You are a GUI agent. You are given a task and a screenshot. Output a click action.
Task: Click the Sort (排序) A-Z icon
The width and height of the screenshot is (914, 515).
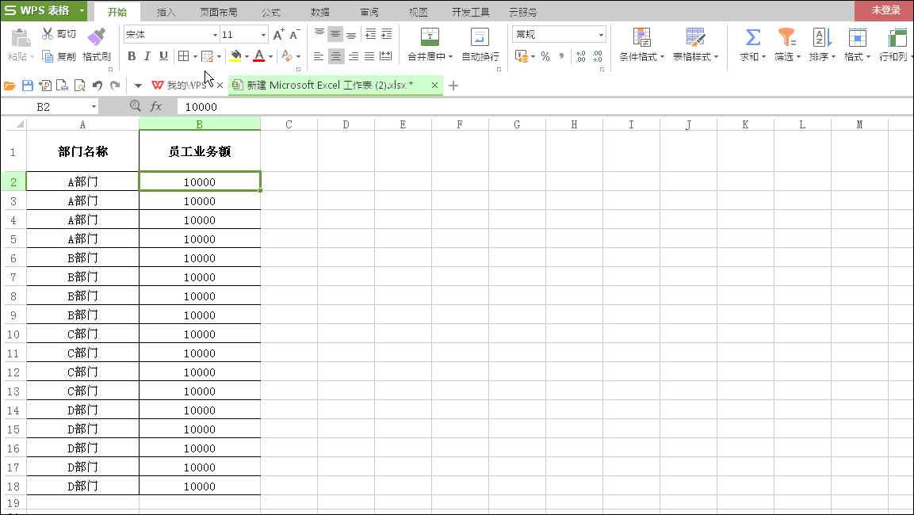[x=822, y=37]
